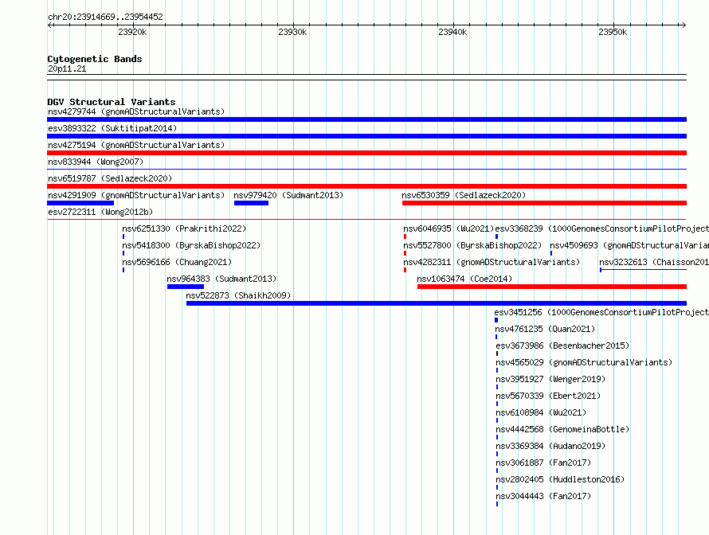The image size is (709, 535).
Task: Click nsv5696166 Chuang2021 label
Action: point(177,262)
